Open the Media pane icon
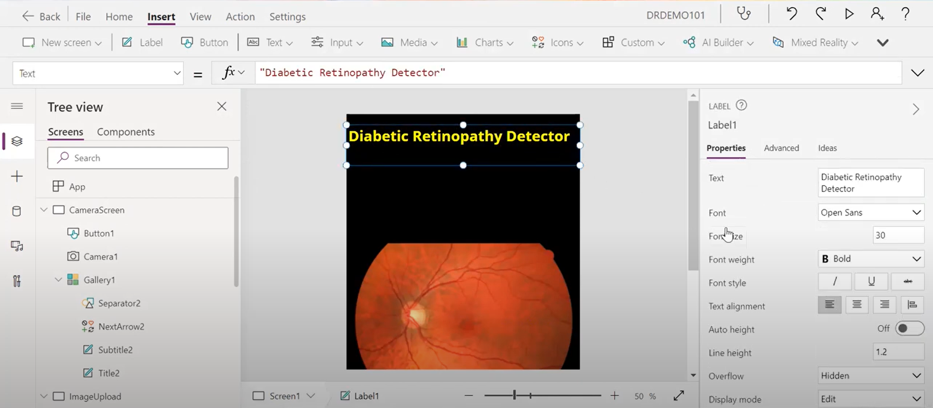 pos(17,246)
